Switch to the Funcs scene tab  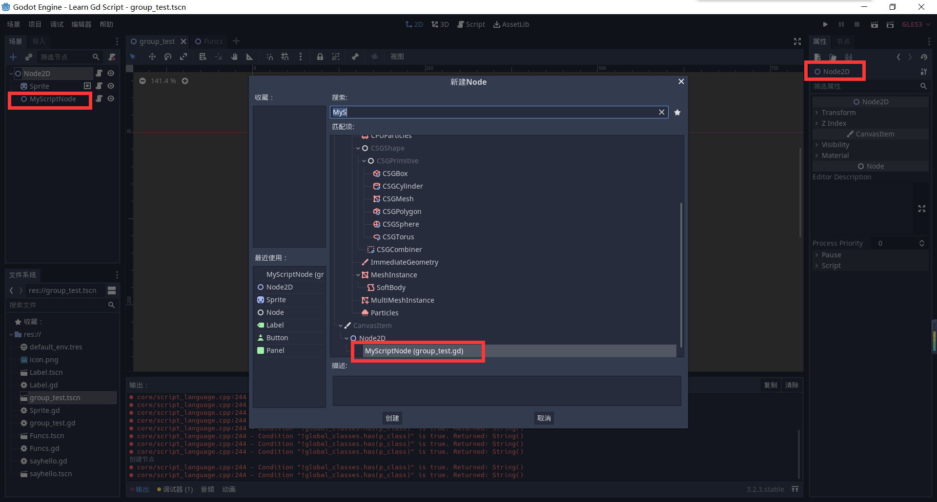pos(209,41)
